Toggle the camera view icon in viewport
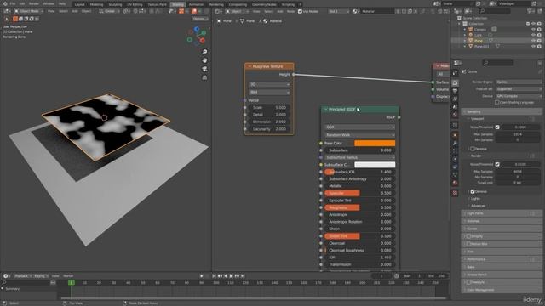The height and width of the screenshot is (306, 545). pyautogui.click(x=204, y=69)
